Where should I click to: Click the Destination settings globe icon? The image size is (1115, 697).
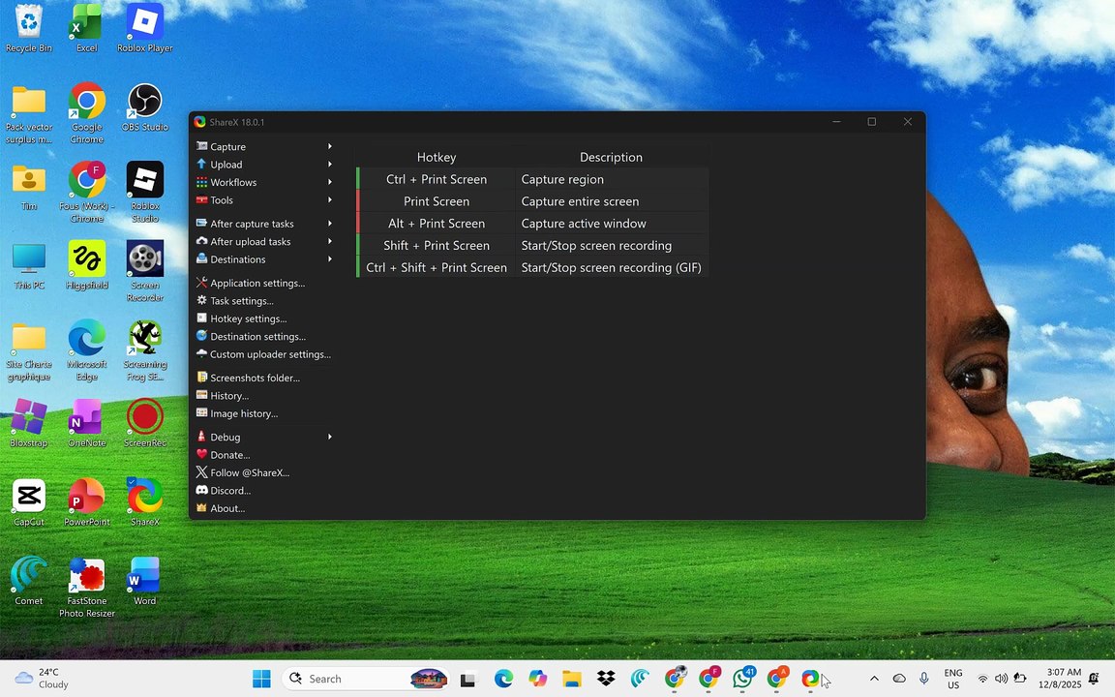(x=202, y=337)
